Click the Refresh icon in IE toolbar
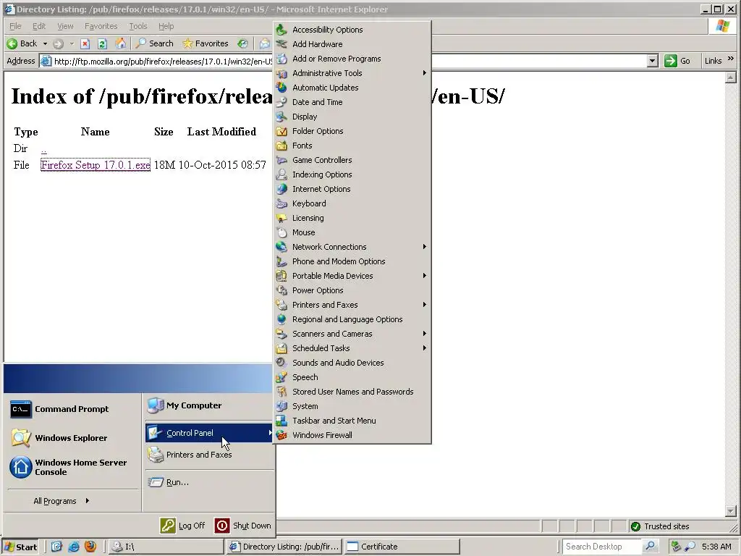741x556 pixels. [x=102, y=44]
